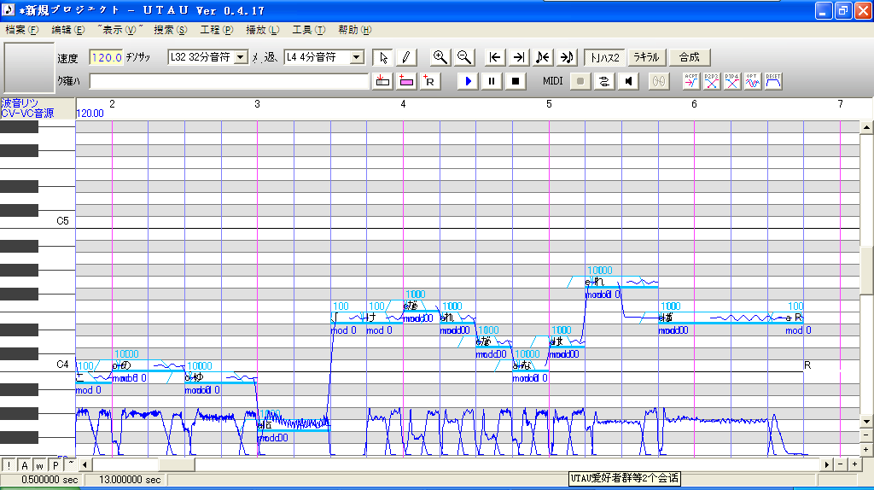The height and width of the screenshot is (490, 874).
Task: Zoom out with the minus magnifier
Action: click(x=463, y=57)
